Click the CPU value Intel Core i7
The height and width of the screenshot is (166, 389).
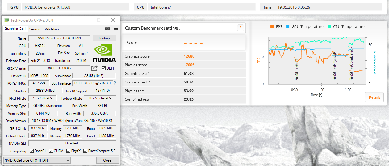point(161,7)
